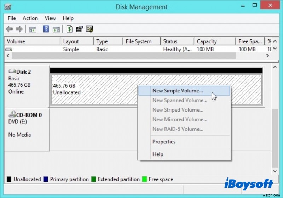Viewport: 283px width, 198px height.
Task: Sort by the File System column header
Action: tap(142, 41)
